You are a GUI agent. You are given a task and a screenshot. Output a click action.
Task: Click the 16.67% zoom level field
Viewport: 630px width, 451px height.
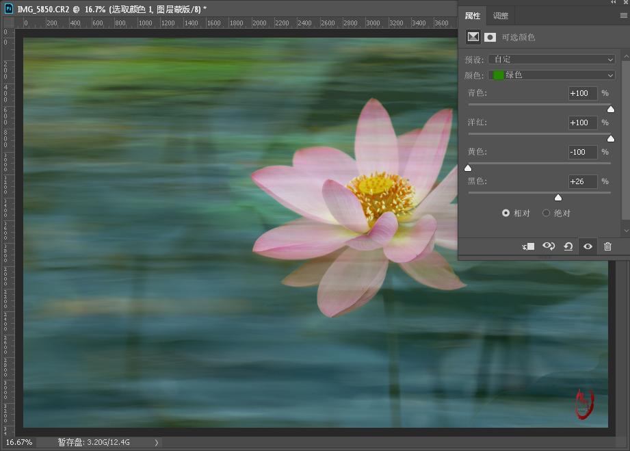click(18, 443)
